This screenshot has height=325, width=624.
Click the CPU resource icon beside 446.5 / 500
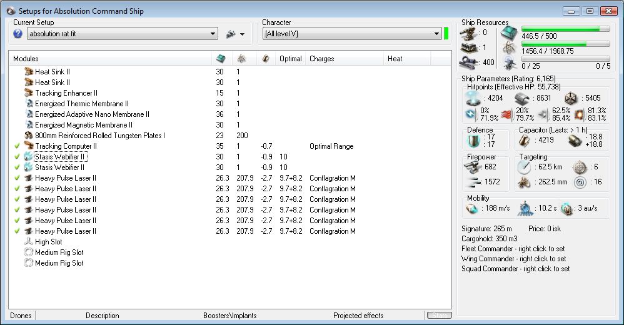(x=509, y=33)
